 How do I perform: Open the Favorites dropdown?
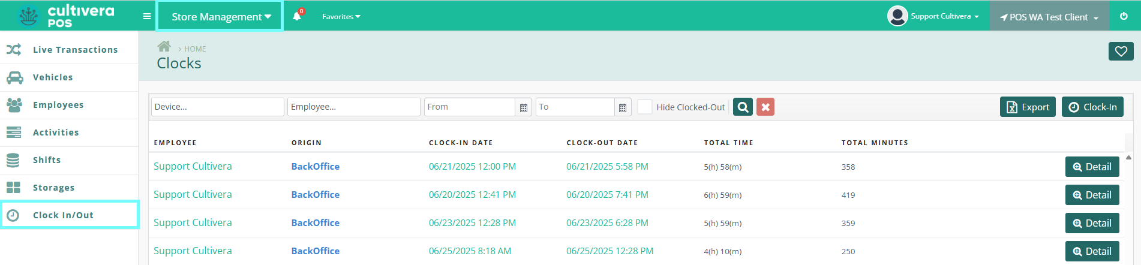tap(341, 17)
